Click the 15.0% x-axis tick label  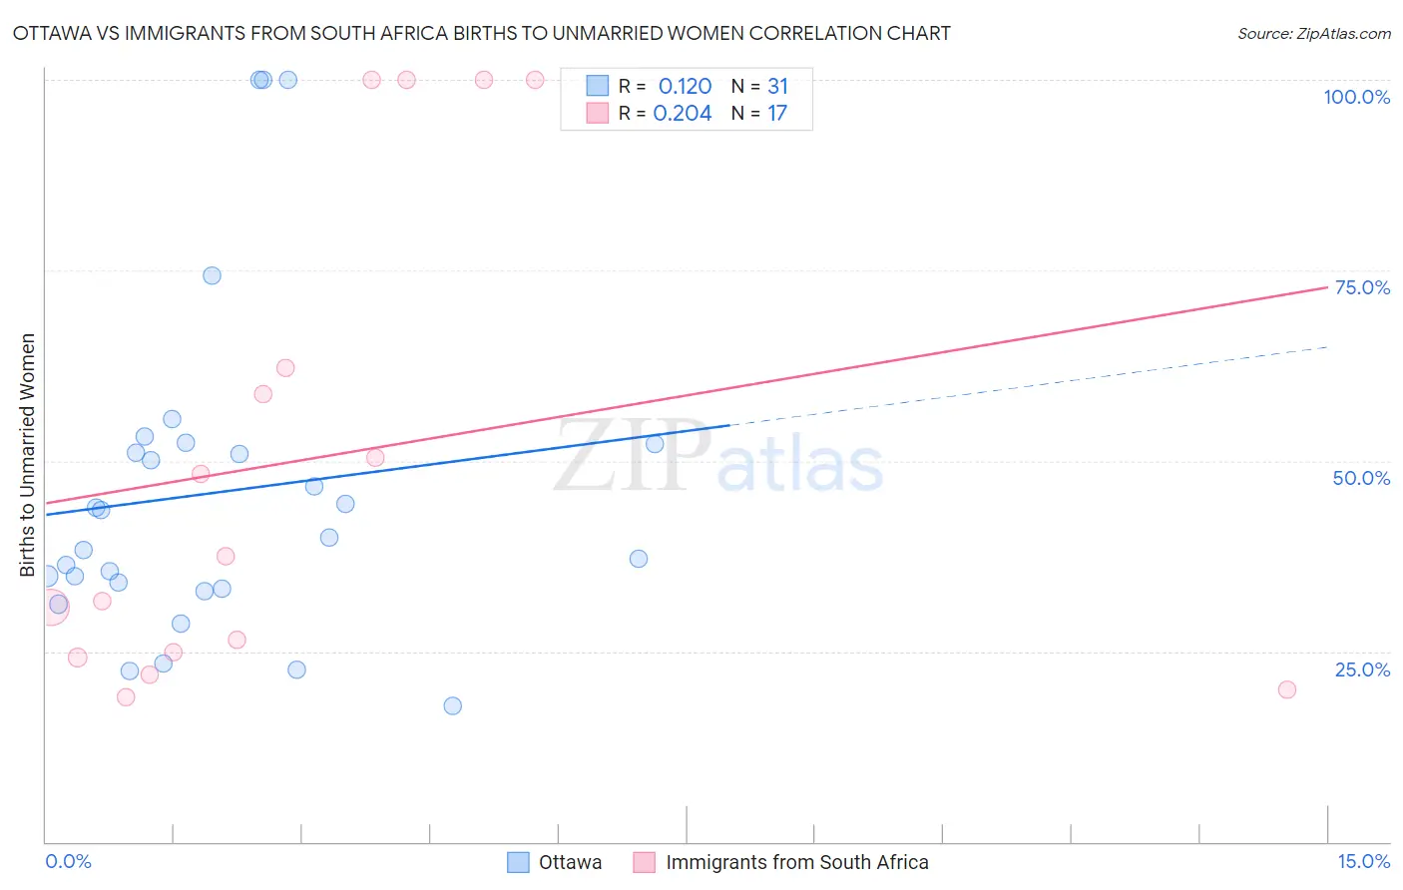(1363, 861)
